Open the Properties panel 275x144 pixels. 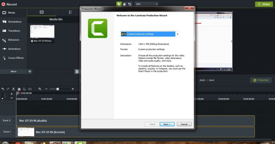261,80
